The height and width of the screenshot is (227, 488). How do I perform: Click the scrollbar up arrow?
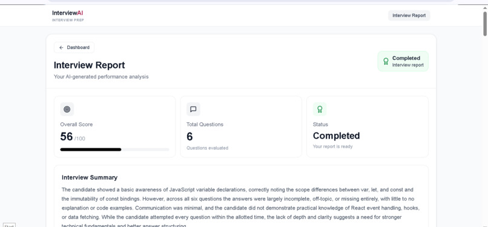485,8
